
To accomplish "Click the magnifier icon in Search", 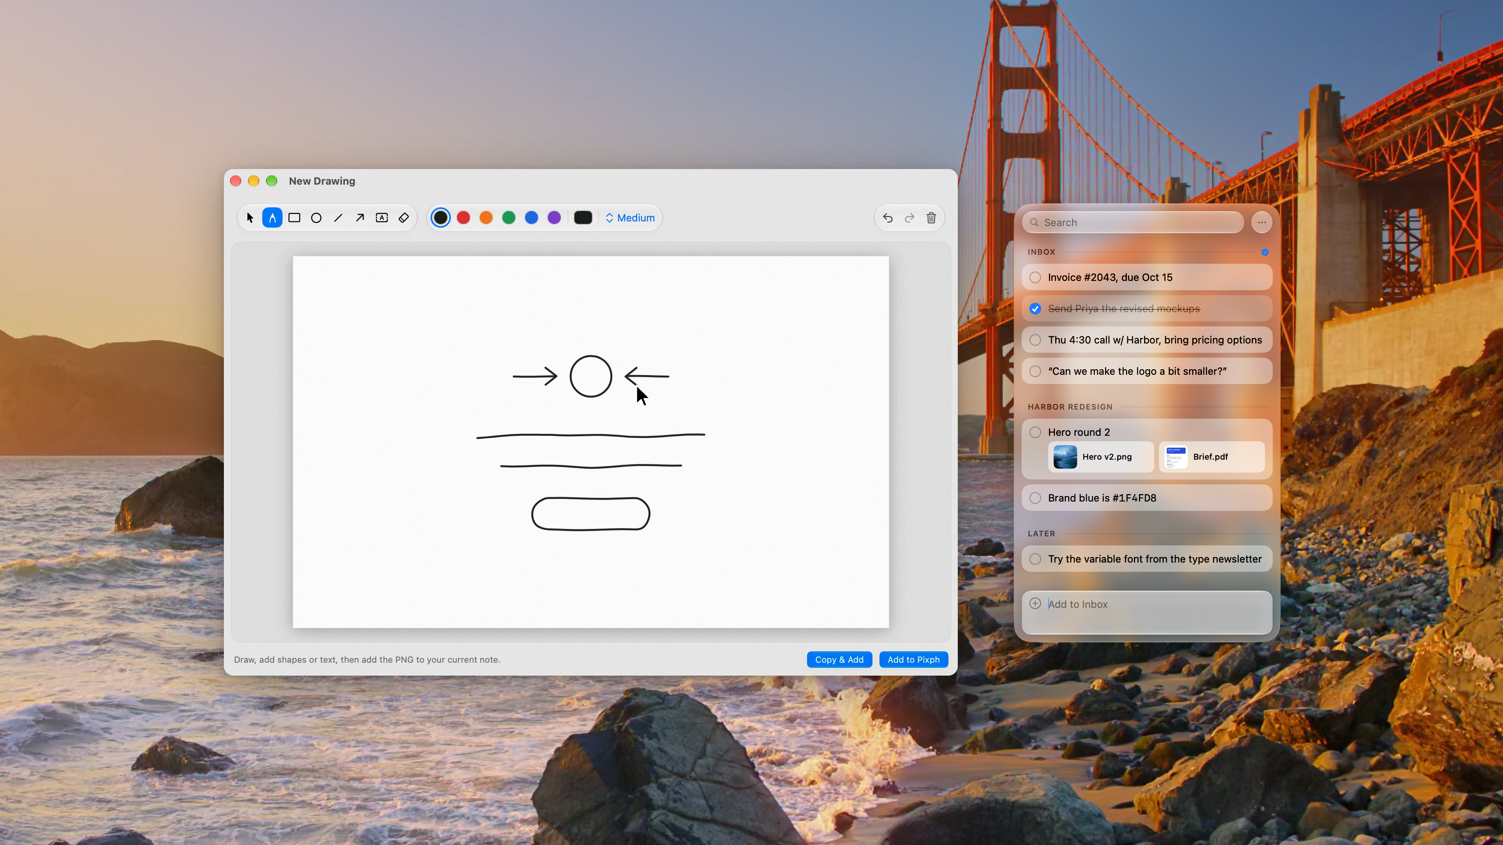I will (x=1034, y=222).
